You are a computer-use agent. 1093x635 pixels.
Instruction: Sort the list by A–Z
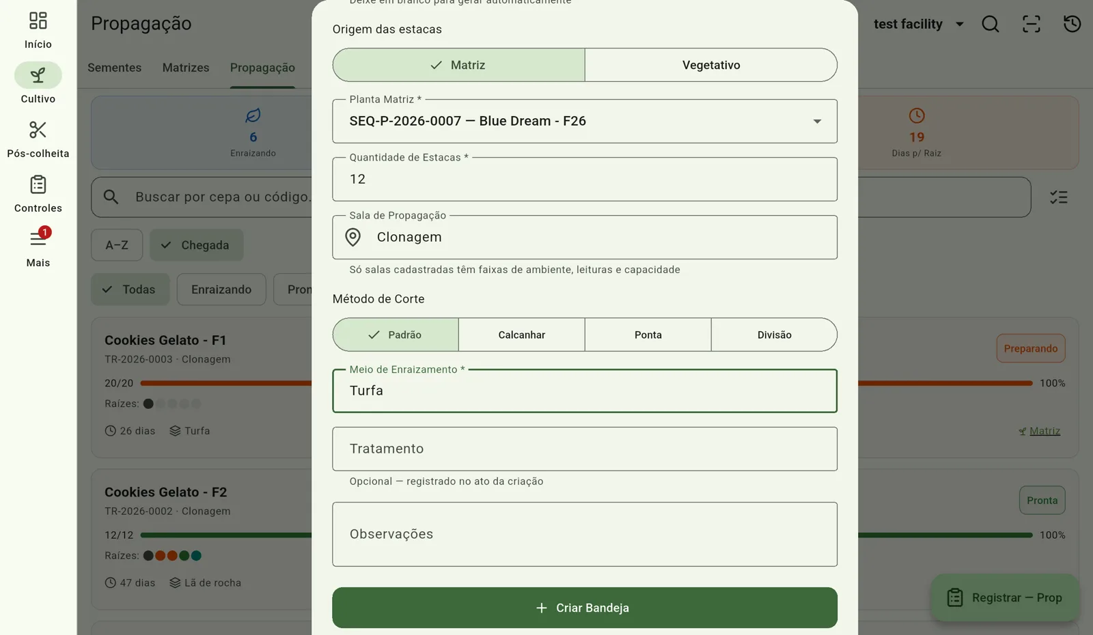117,245
